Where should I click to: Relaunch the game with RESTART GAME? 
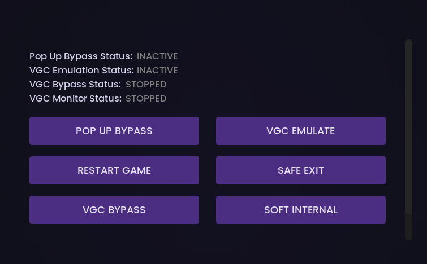tap(114, 170)
